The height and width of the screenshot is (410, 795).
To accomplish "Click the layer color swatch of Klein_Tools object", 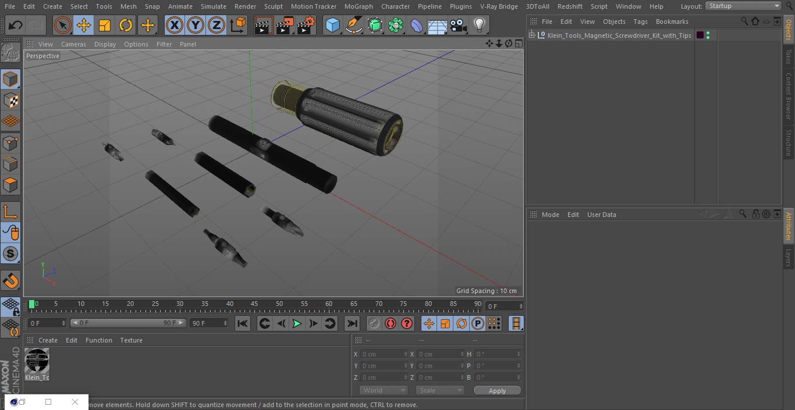I will [700, 35].
